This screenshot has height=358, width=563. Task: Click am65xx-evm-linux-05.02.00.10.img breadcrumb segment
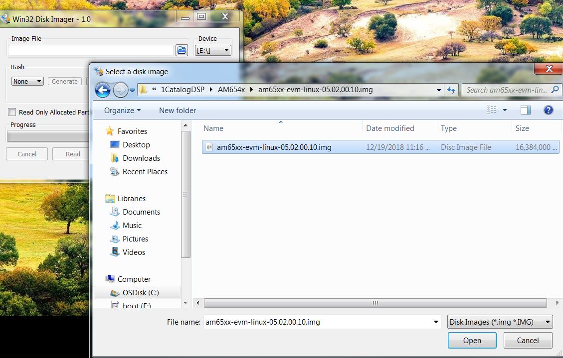pos(315,90)
